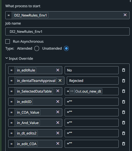The image size is (132, 151).
Task: Select the Unattended type radio button
Action: (66, 49)
